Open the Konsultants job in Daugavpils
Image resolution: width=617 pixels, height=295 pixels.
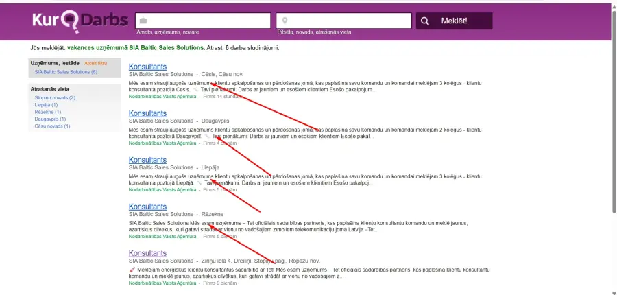coord(147,113)
